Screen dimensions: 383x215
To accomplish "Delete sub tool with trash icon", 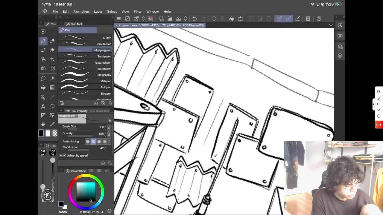I will tap(110, 103).
